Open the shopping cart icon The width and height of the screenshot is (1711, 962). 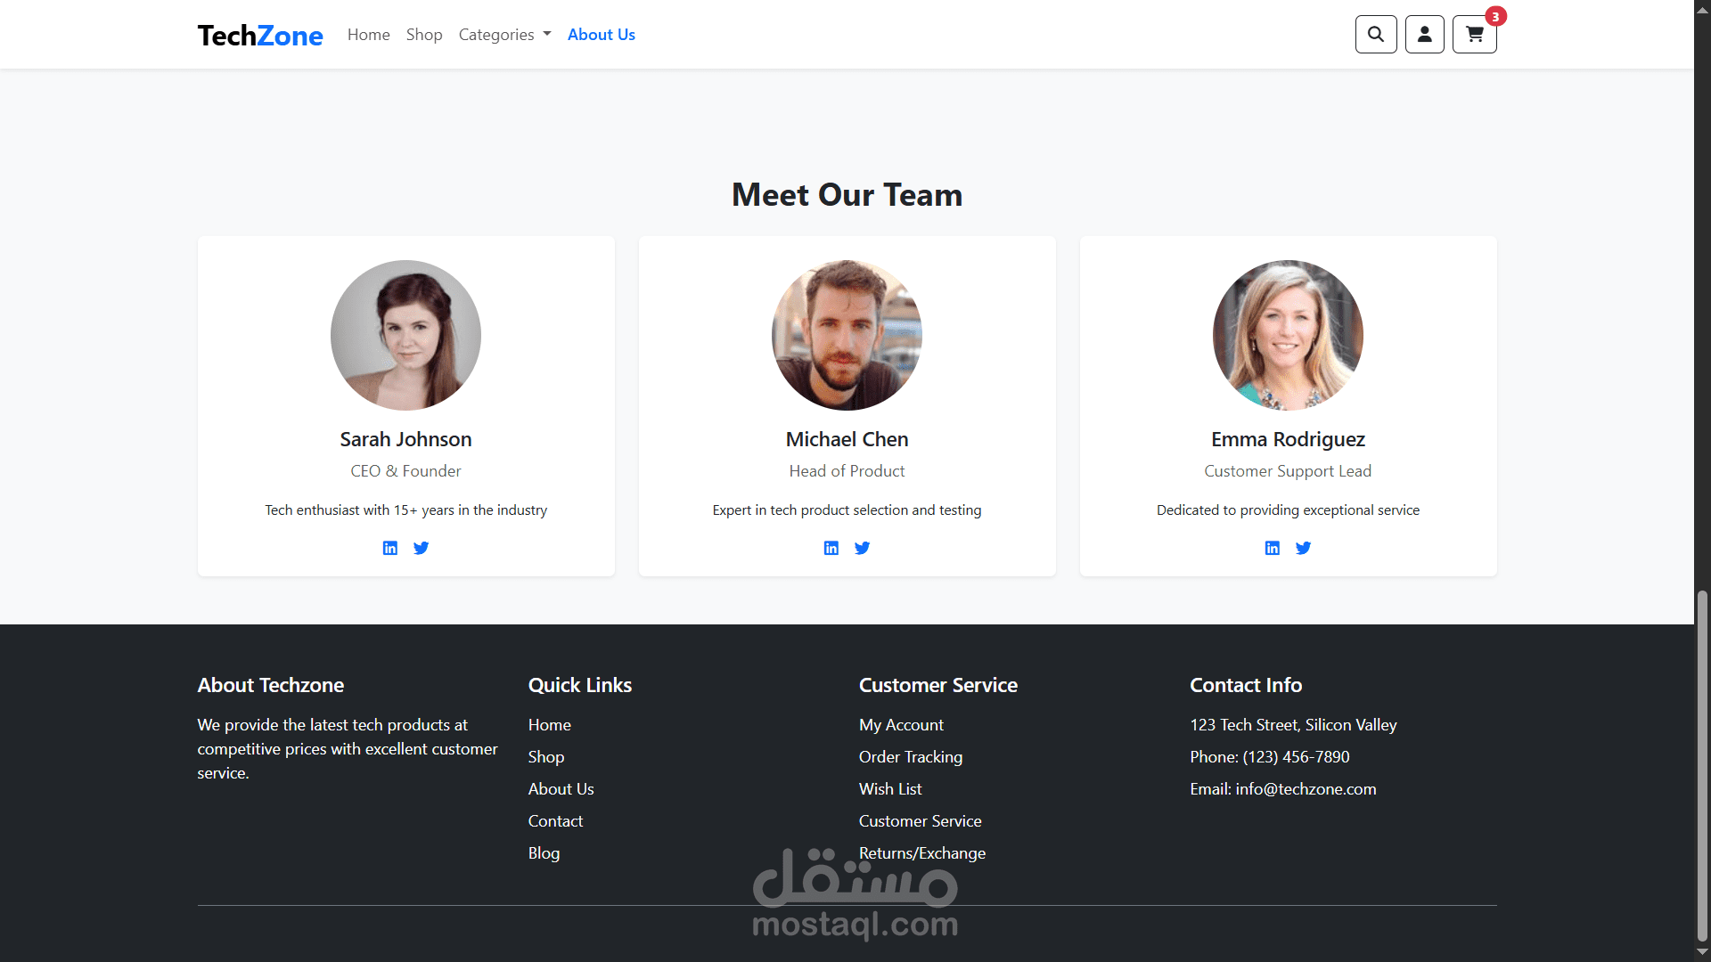click(1475, 35)
